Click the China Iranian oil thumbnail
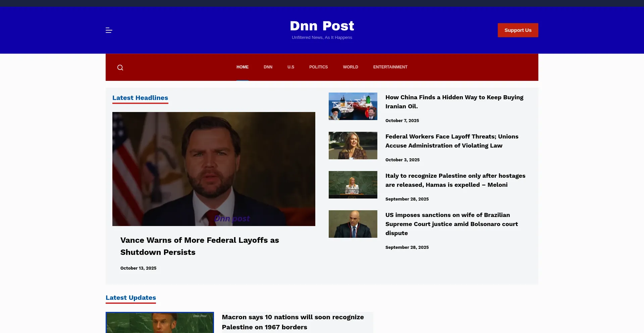Screen dimensions: 644x333 click(353, 106)
